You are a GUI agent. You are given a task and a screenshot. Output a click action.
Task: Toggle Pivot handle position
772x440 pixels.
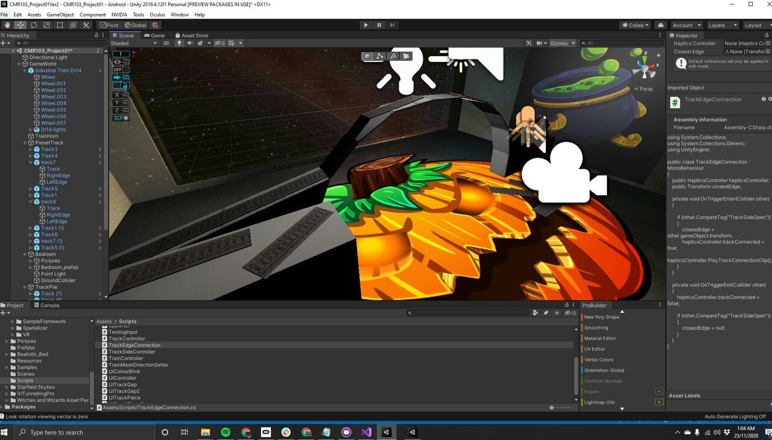(x=109, y=25)
